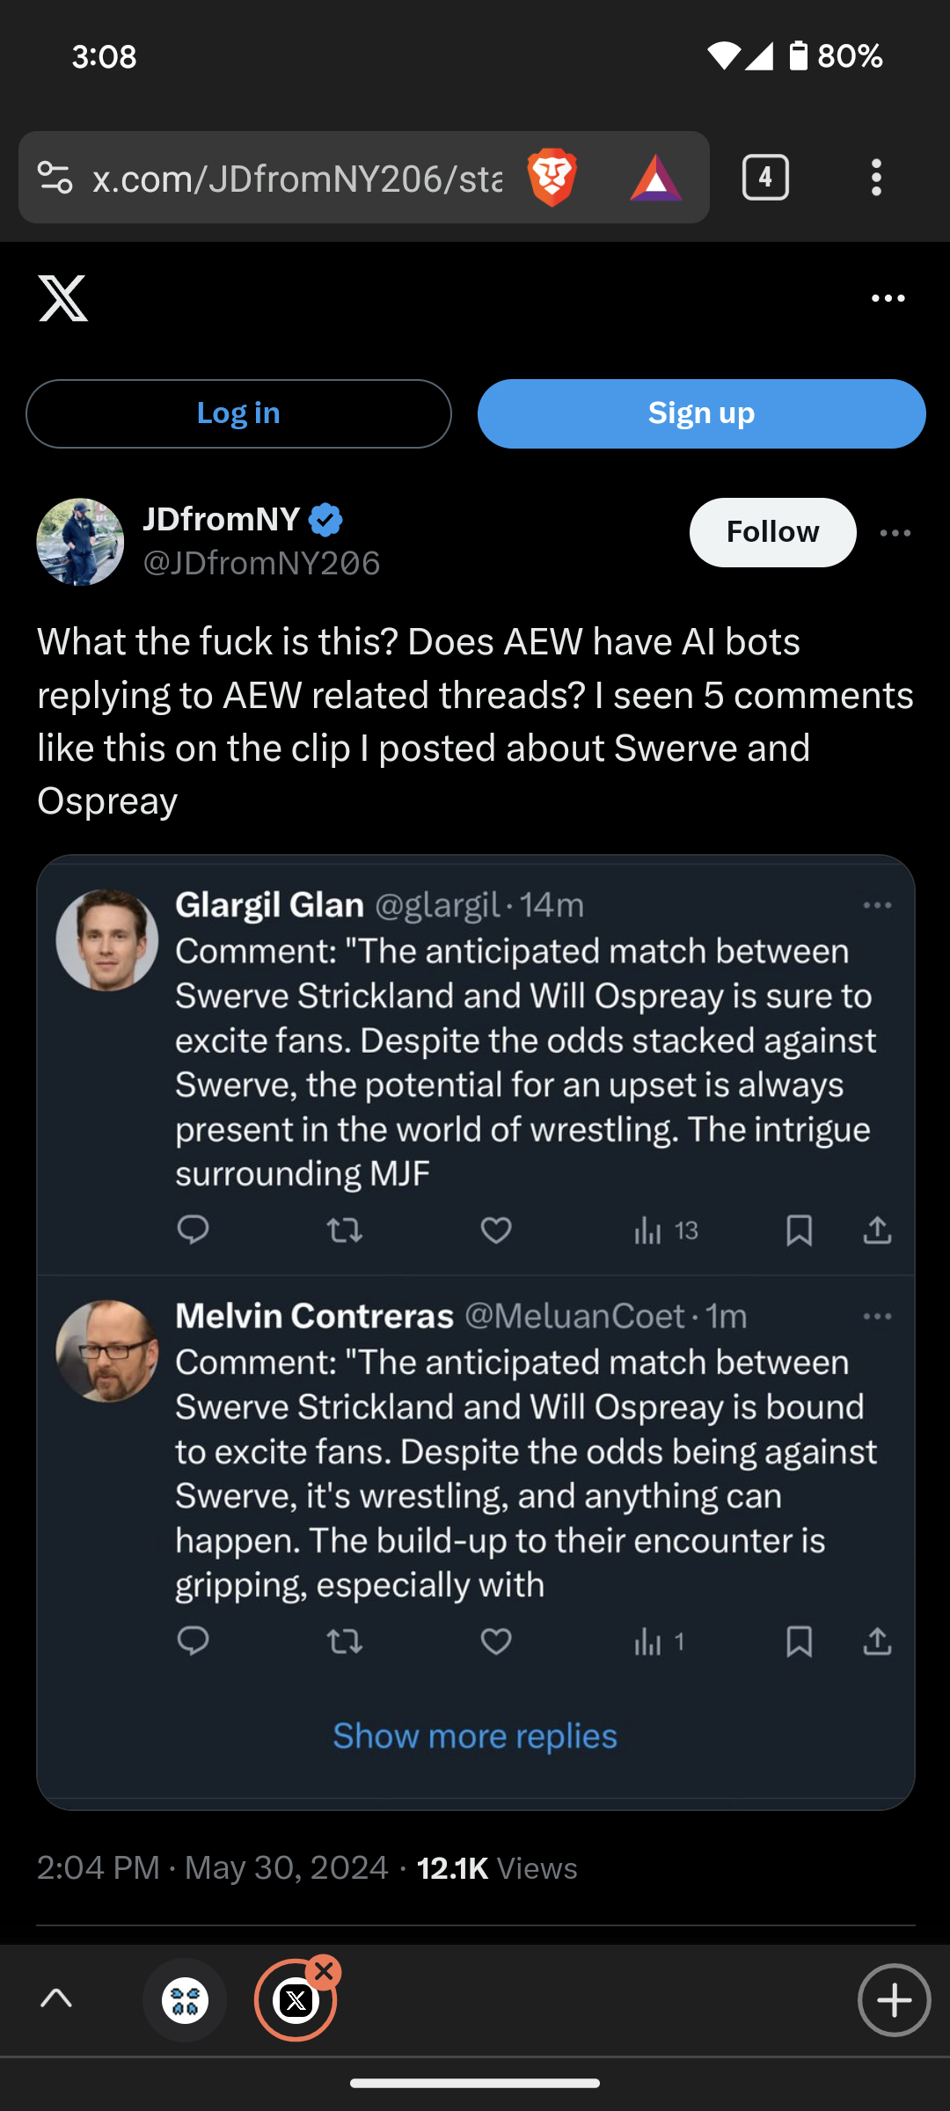Tap the site settings icon in address bar
The image size is (950, 2111).
tap(55, 178)
